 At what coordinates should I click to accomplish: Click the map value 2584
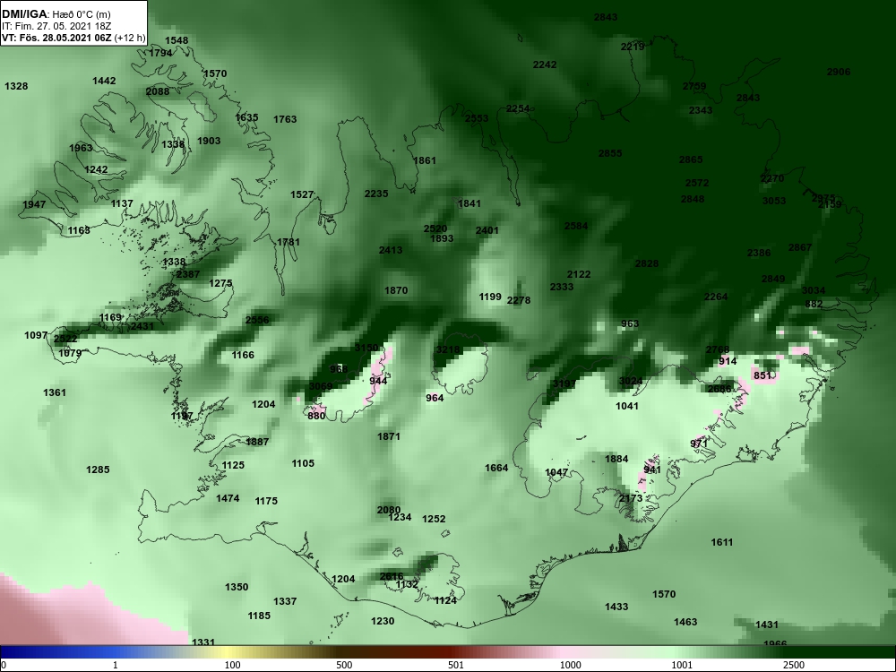point(576,227)
